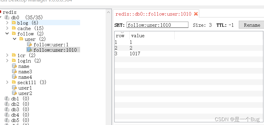Screen dimensions: 264x125
Task: Click the icr folder icon
Action: coord(14,55)
